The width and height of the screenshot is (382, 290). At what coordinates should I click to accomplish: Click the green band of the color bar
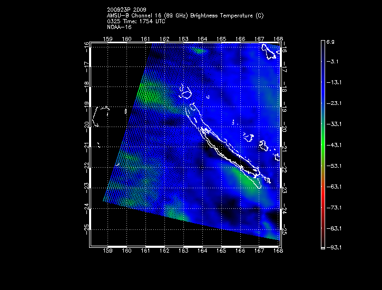pos(323,146)
